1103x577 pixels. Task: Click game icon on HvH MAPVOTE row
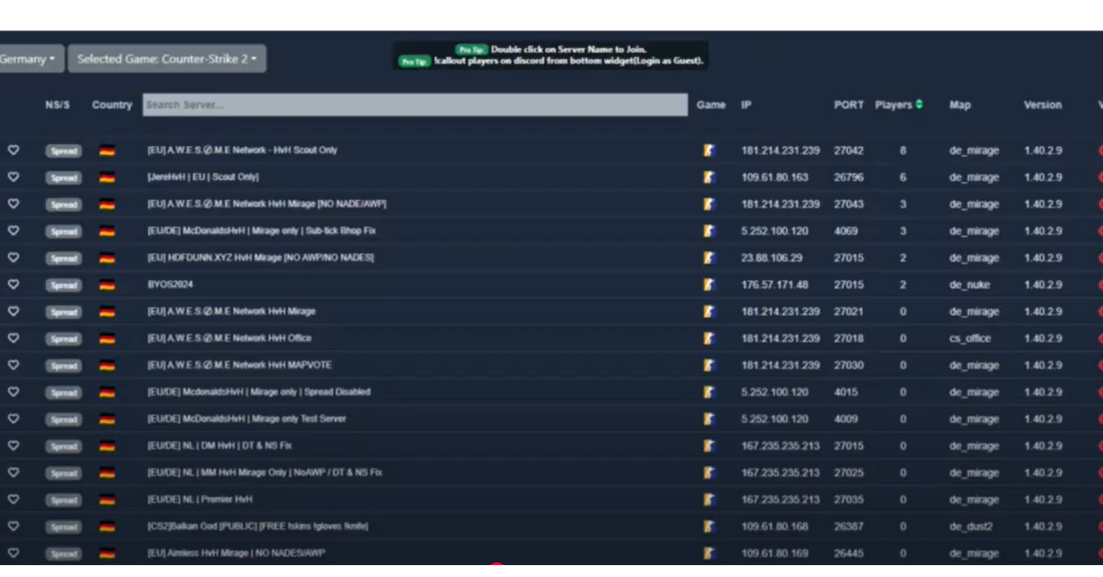tap(709, 366)
